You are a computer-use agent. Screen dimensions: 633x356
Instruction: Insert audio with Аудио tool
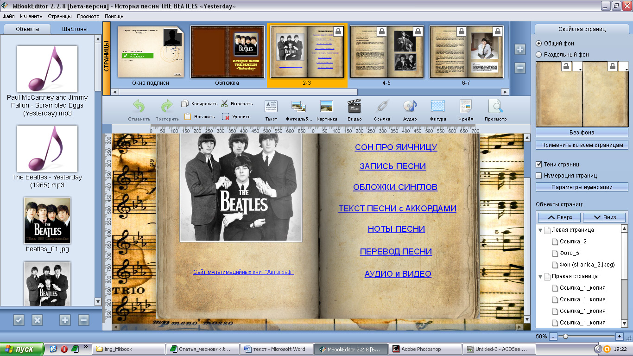tap(410, 106)
